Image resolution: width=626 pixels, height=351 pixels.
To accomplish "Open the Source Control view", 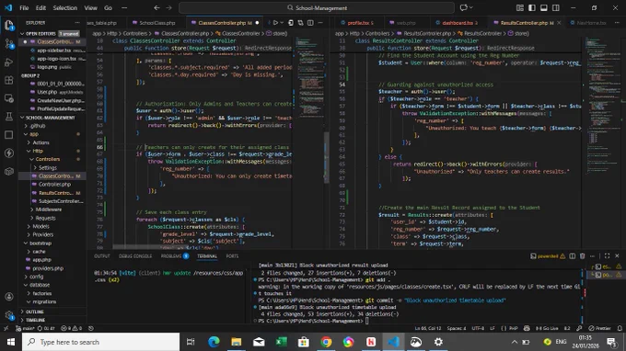I will pos(9,44).
